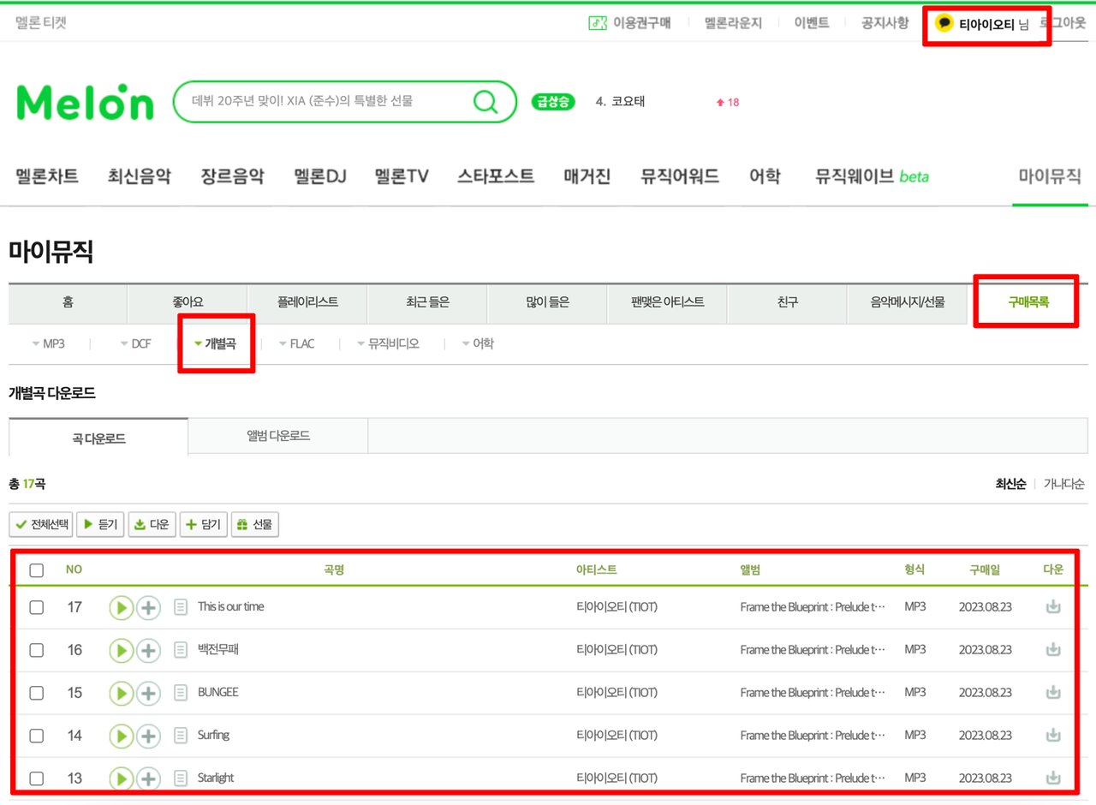Check the box for song number 15
1096x805 pixels.
37,693
